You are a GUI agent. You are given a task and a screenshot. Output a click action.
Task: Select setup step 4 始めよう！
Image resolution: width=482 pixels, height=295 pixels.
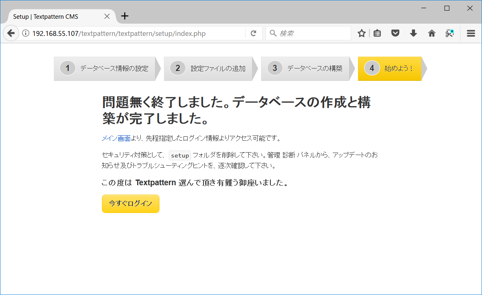(389, 68)
